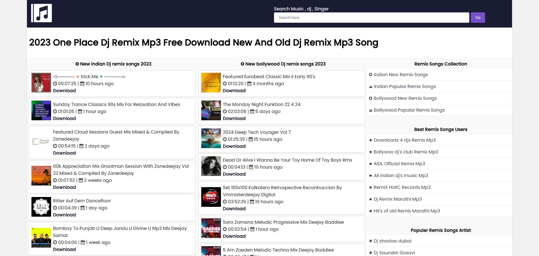Click the music note site logo
The width and height of the screenshot is (539, 256).
click(x=42, y=13)
